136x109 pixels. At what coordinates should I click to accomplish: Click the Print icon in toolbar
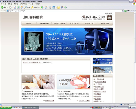tap(50, 7)
